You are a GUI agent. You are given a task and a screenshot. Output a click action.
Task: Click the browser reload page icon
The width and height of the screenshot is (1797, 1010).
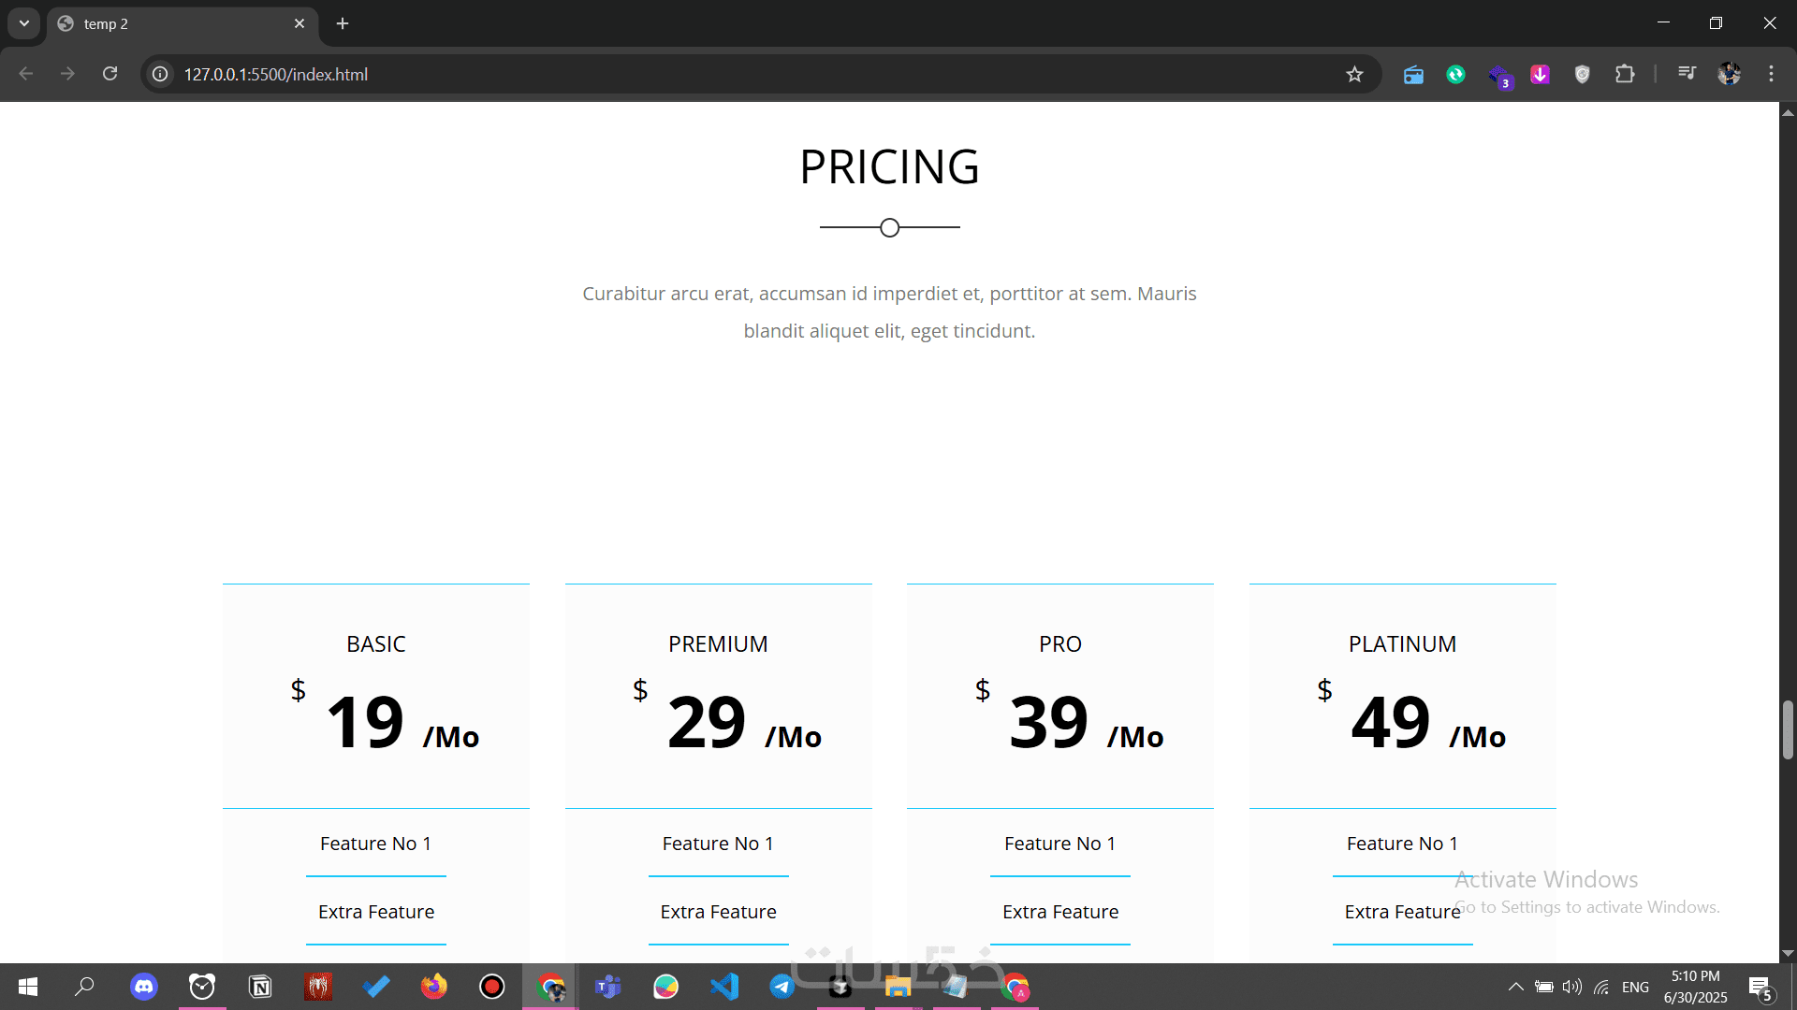click(x=110, y=74)
